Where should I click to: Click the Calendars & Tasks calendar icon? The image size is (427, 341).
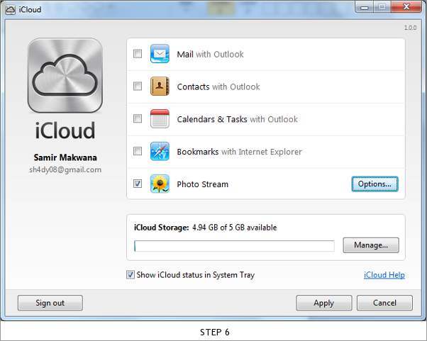coord(160,118)
